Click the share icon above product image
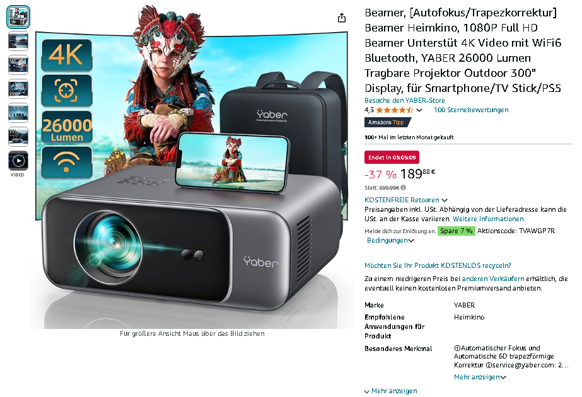The width and height of the screenshot is (582, 397). [342, 18]
